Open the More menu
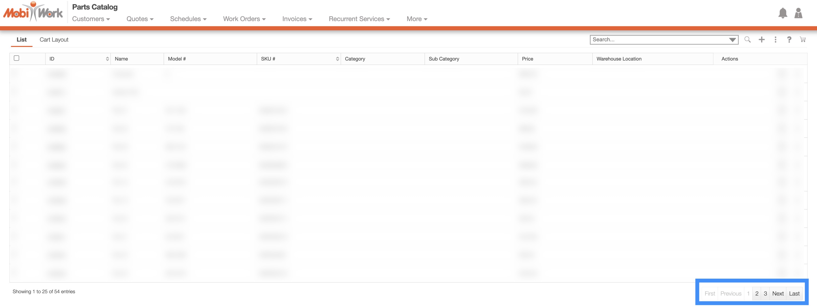The image size is (817, 307). pyautogui.click(x=417, y=19)
